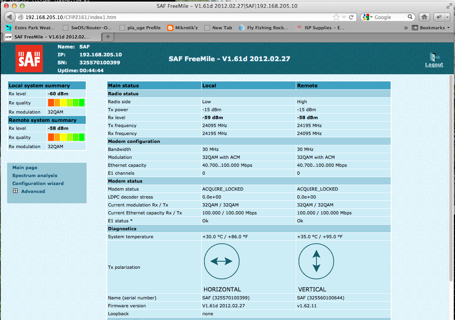This screenshot has width=455, height=320.
Task: Click the Local system summary header
Action: coord(47,86)
